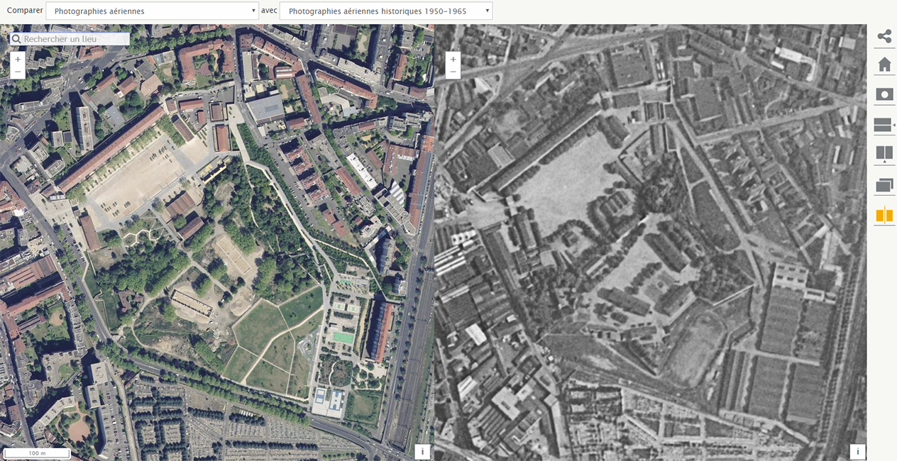This screenshot has width=897, height=461.
Task: Zoom out on the left aerial map
Action: pos(18,72)
